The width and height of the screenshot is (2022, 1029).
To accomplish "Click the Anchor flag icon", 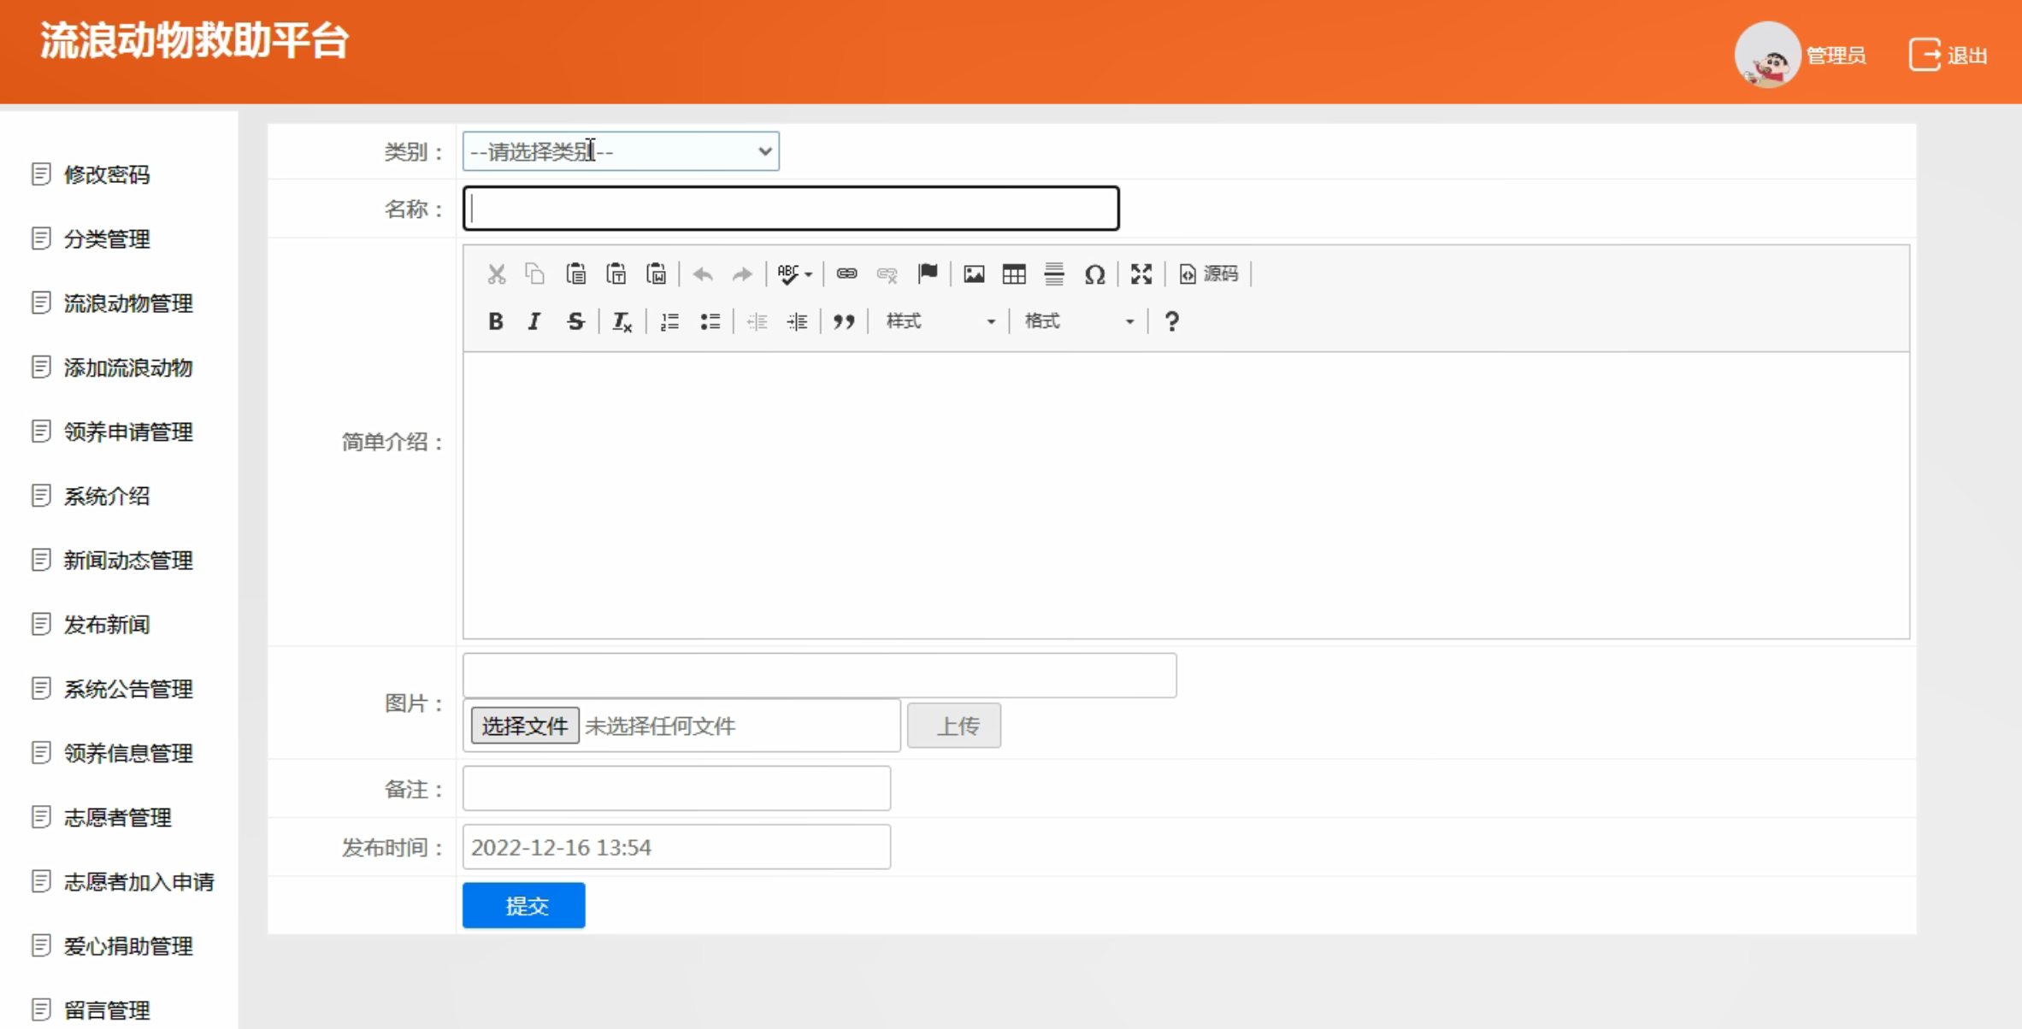I will pos(927,274).
